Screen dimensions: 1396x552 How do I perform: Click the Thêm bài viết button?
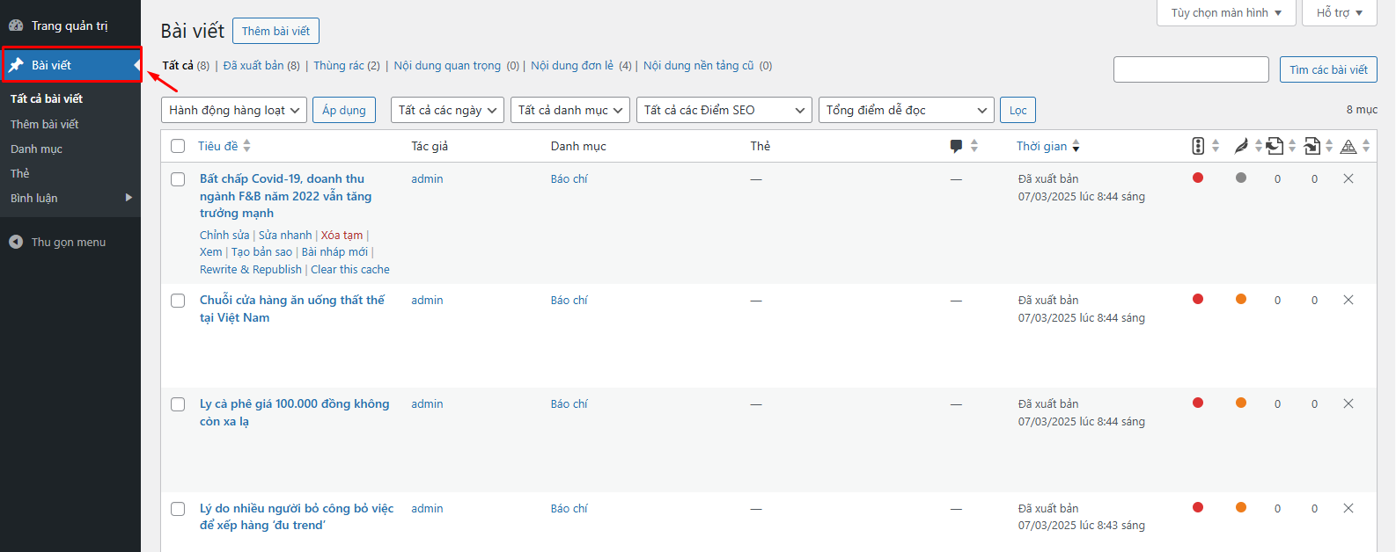(276, 31)
